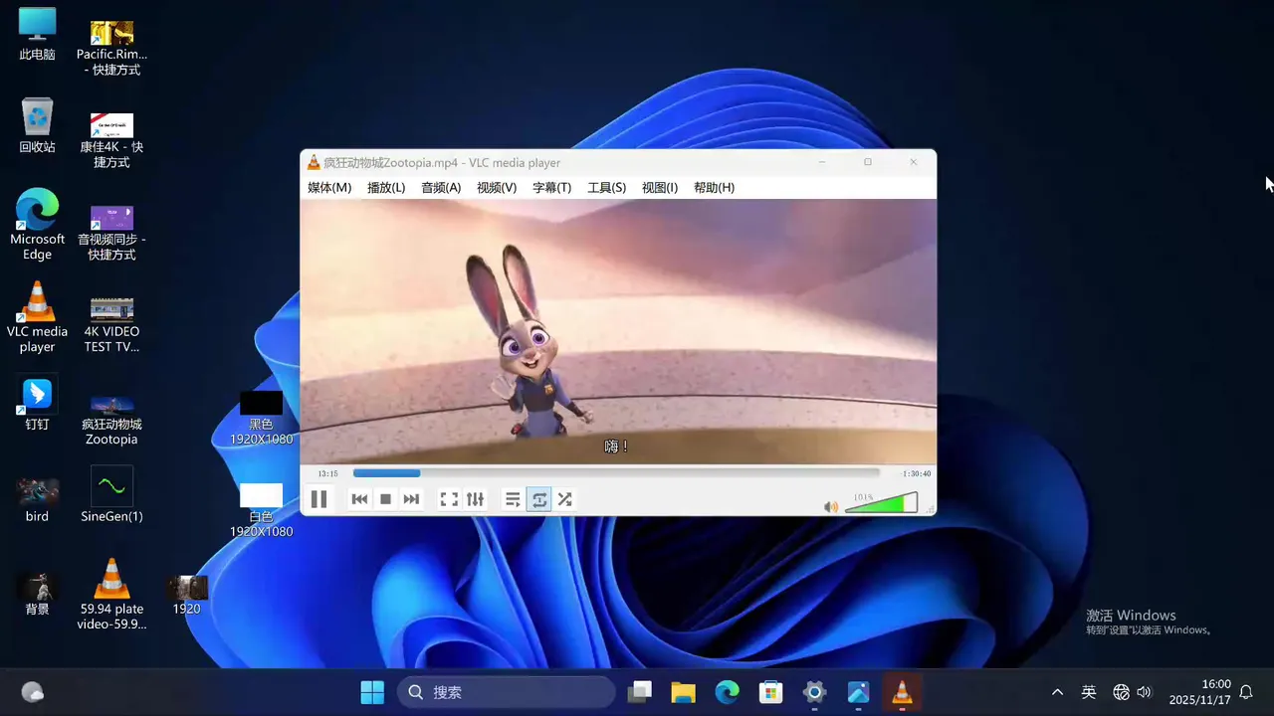Open the 字幕(T) menu
The height and width of the screenshot is (716, 1274).
pyautogui.click(x=551, y=187)
